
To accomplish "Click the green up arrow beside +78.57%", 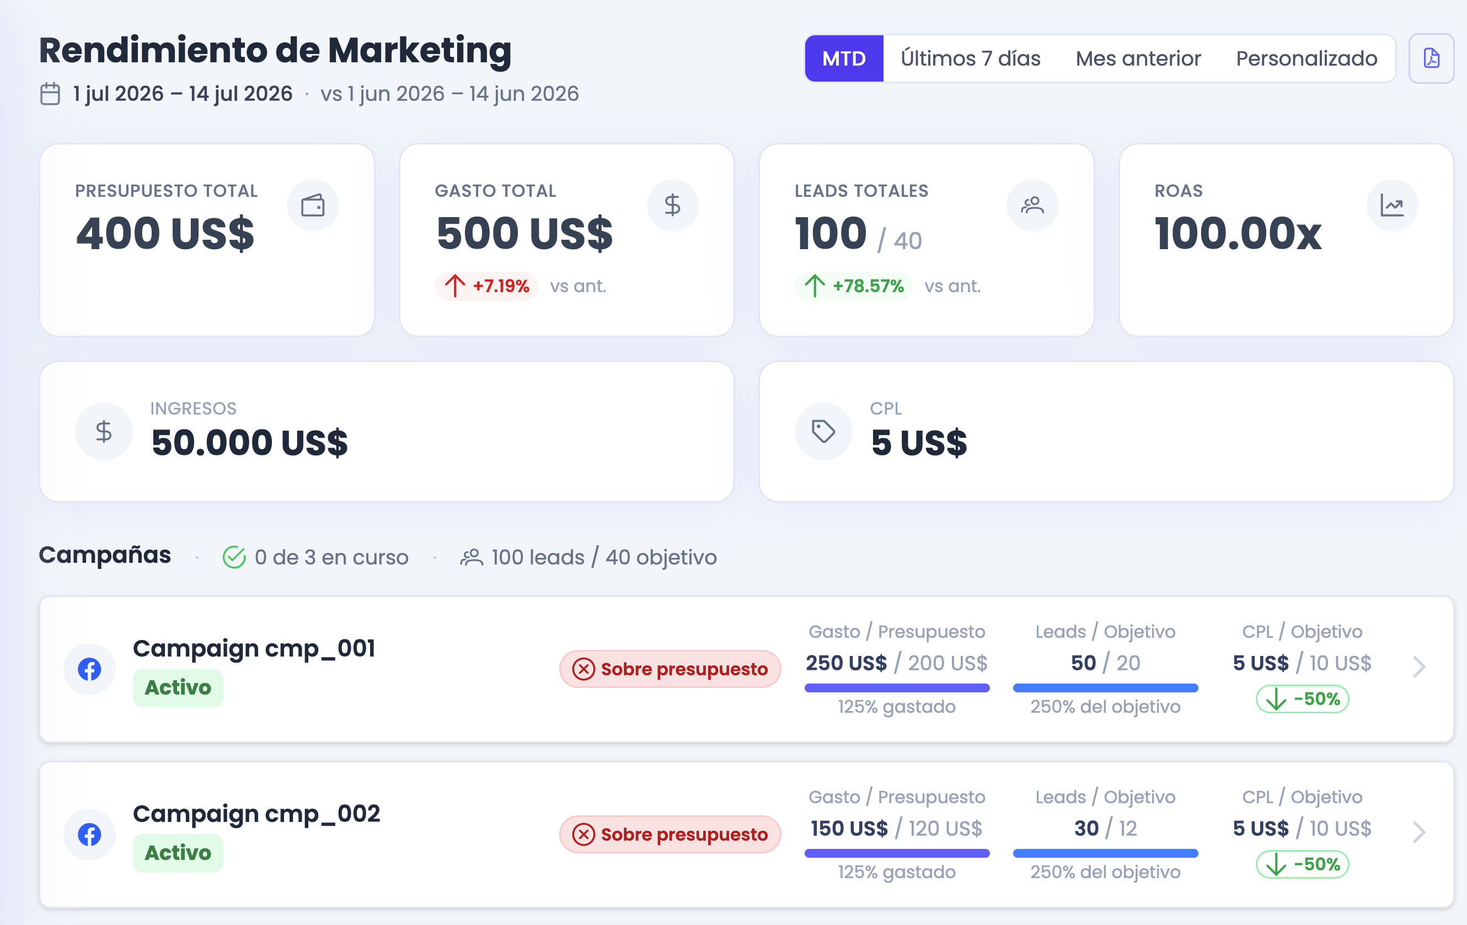I will 815,286.
